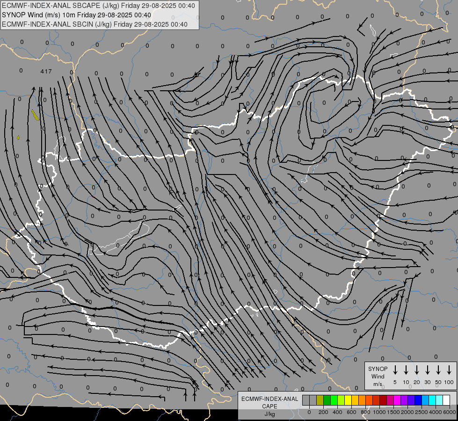
Task: Click the 5 m/s wind arrow in legend
Action: coord(395,370)
